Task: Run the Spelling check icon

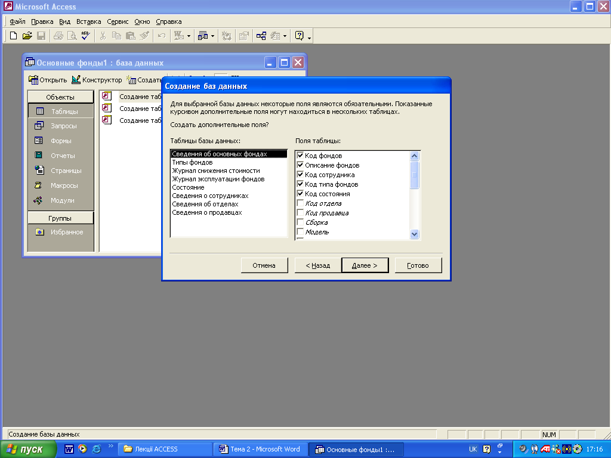Action: (x=86, y=36)
